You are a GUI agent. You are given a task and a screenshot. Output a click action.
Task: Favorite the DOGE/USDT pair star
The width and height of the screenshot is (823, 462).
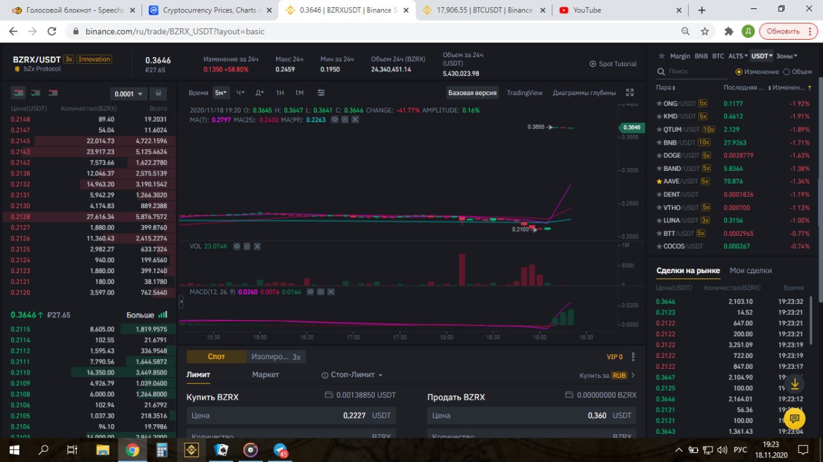click(659, 155)
